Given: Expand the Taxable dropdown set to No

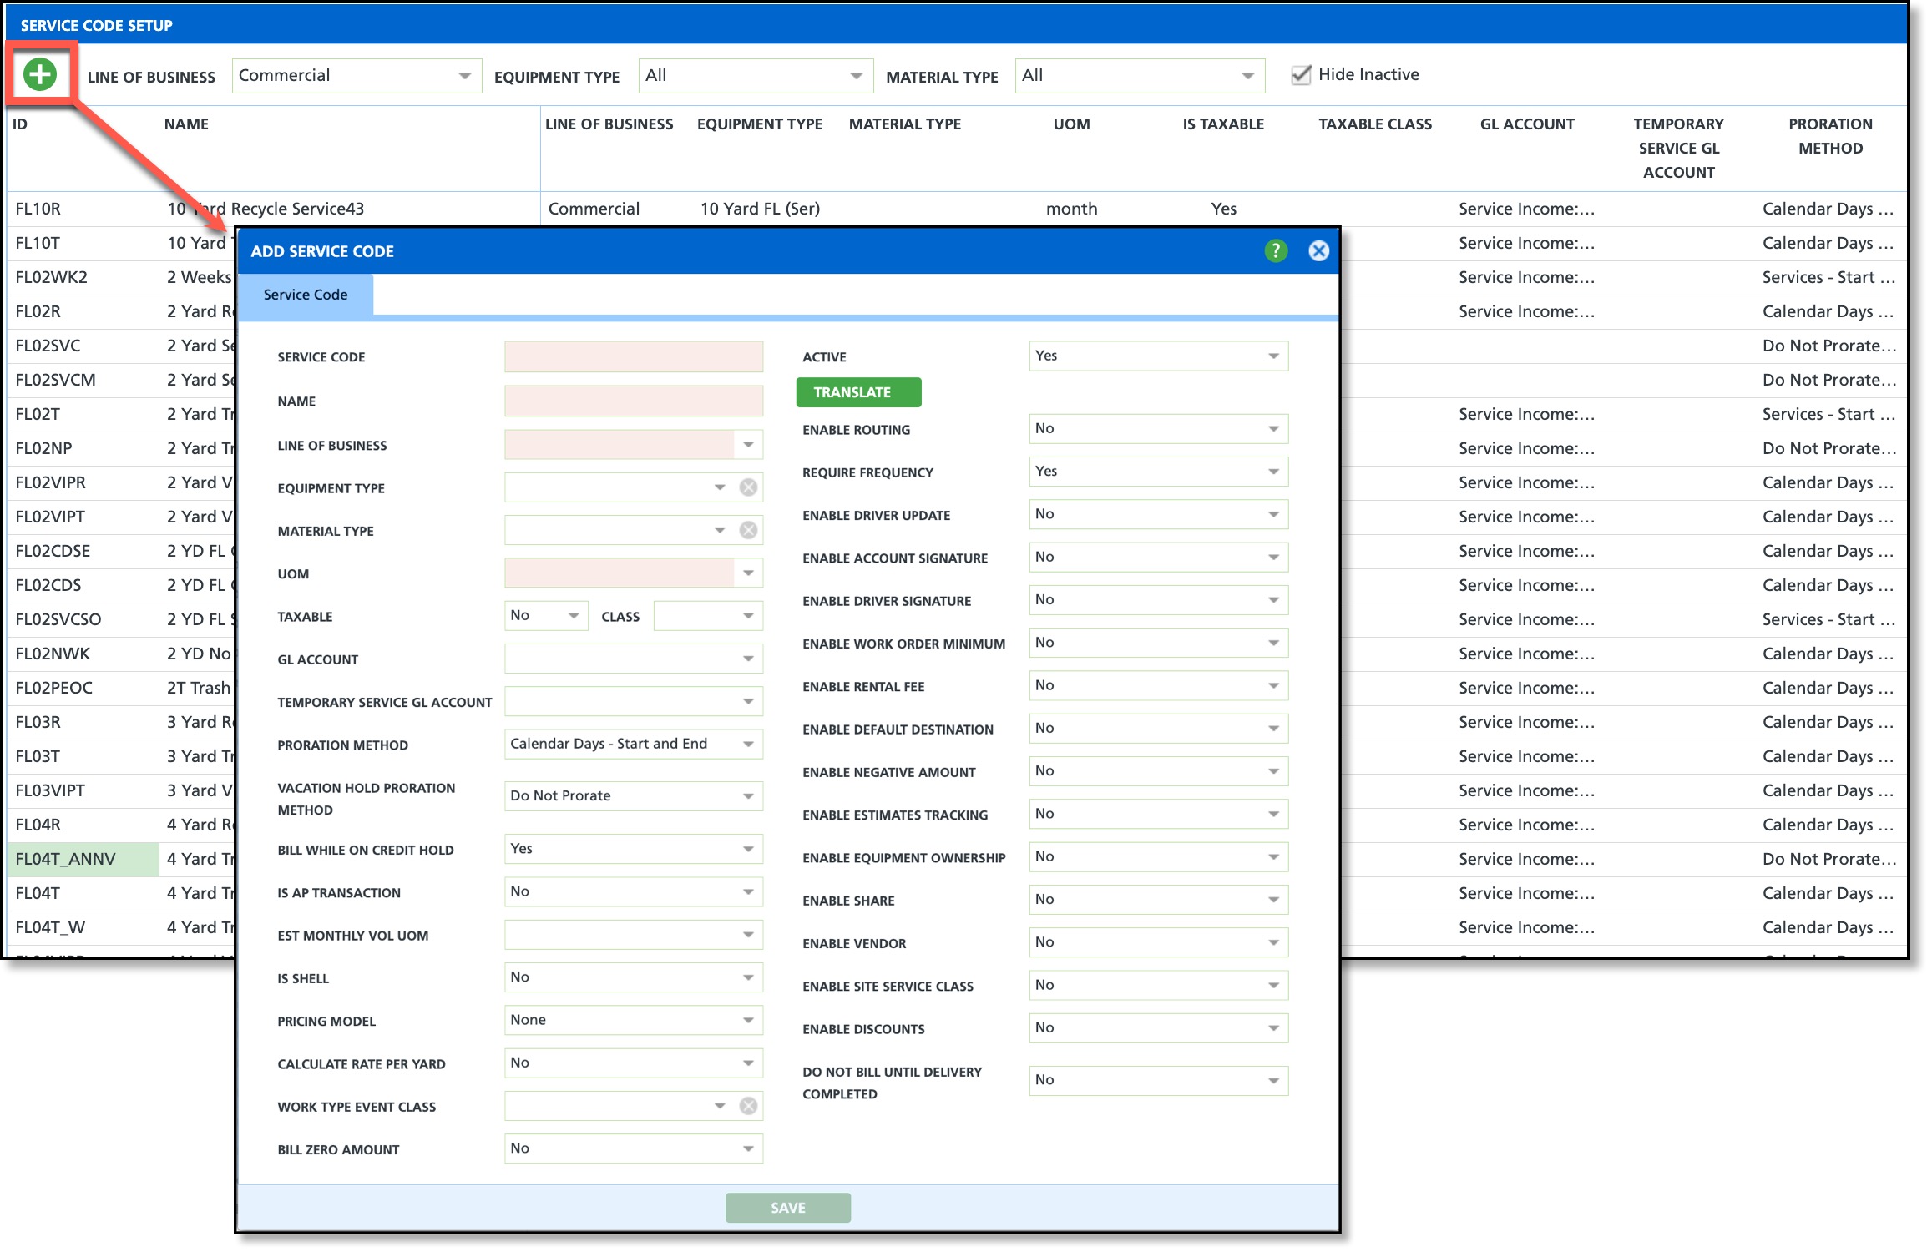Looking at the screenshot, I should pyautogui.click(x=545, y=616).
